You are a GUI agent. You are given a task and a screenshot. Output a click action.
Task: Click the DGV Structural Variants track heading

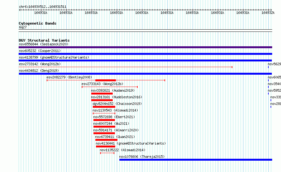(44, 40)
